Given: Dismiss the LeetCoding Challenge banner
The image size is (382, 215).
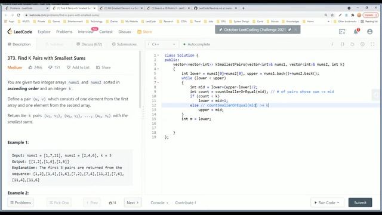Looking at the screenshot, I should 296,30.
